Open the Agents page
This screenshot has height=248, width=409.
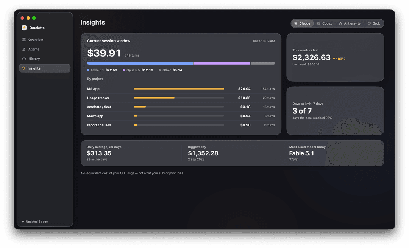tap(45, 49)
